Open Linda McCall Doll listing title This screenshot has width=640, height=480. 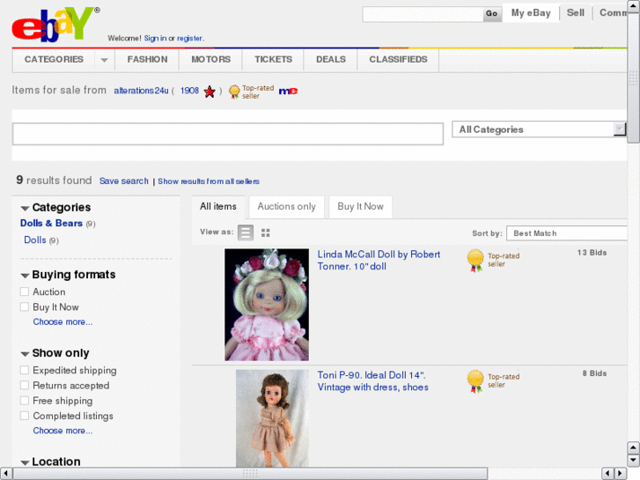[x=379, y=260]
